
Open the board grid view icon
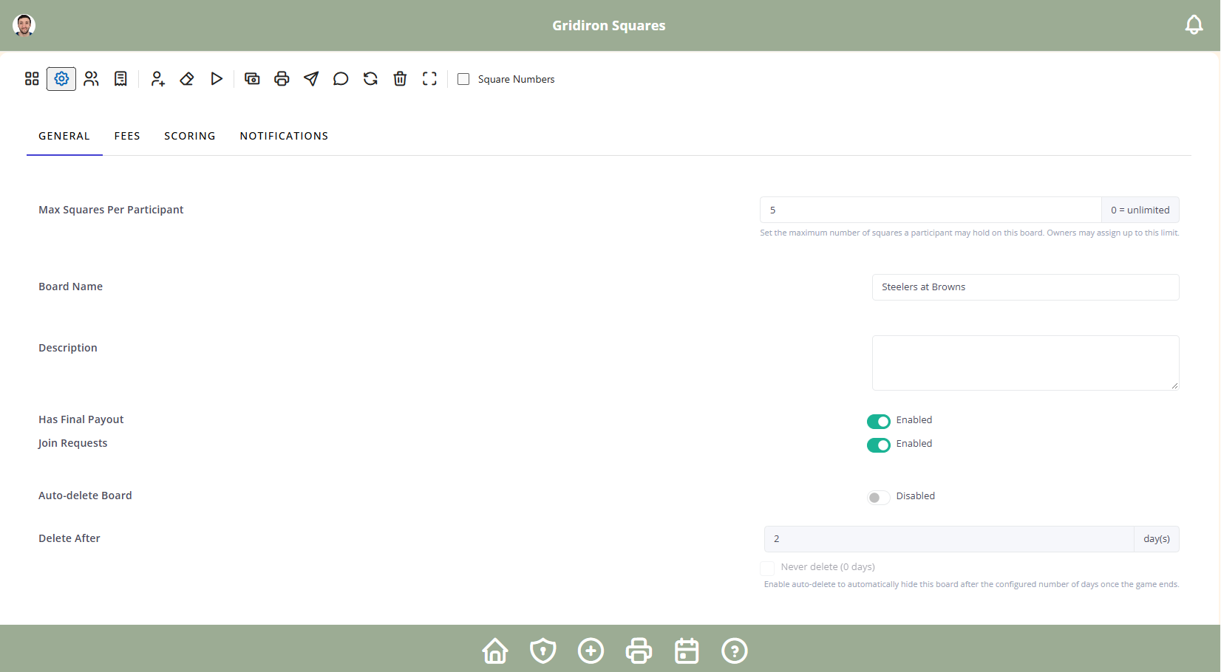coord(32,79)
